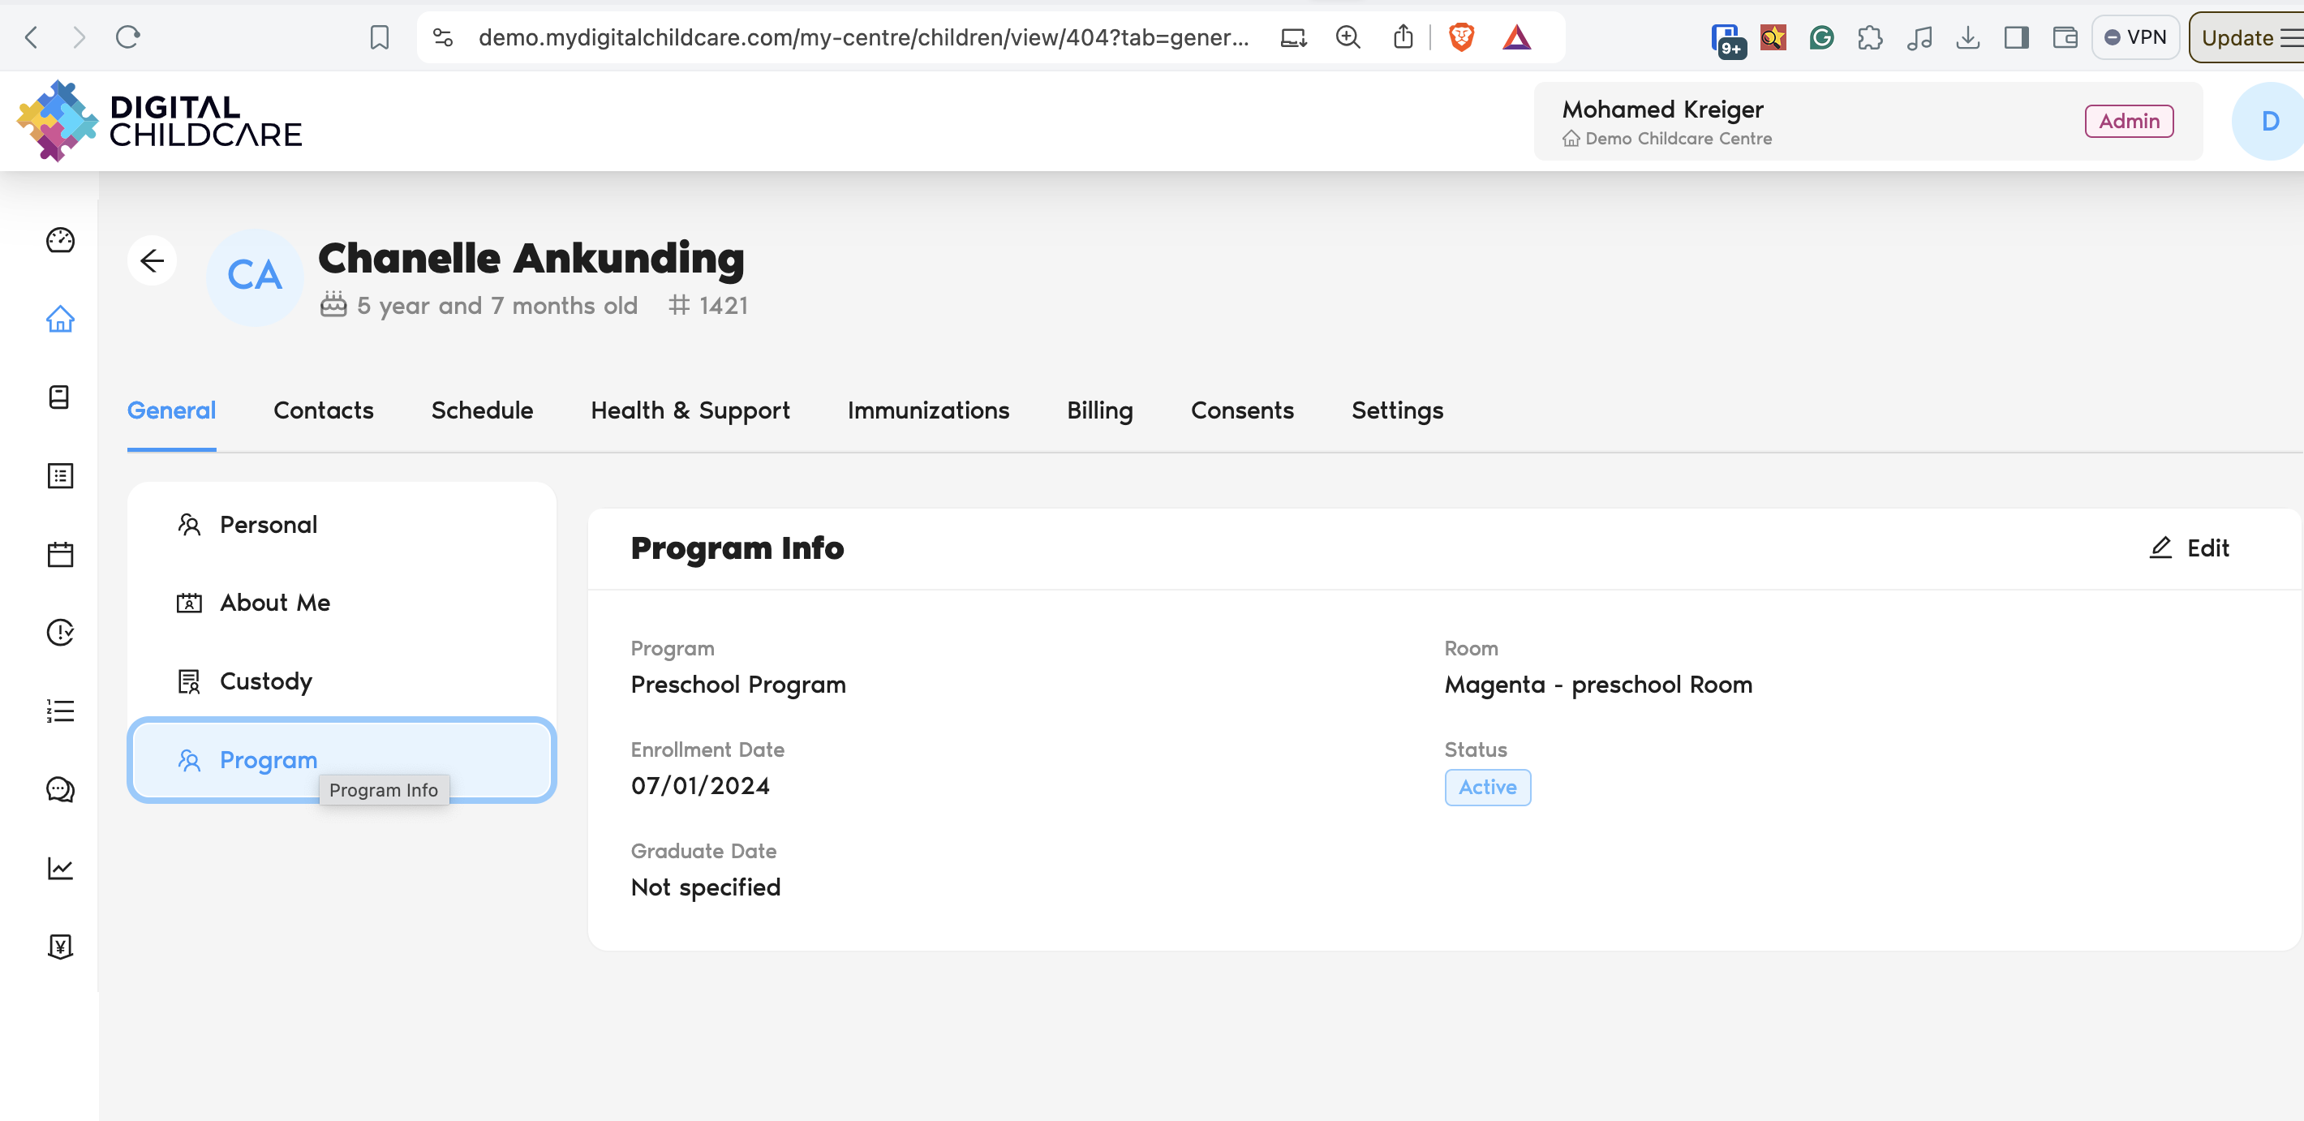Switch to the Immunizations tab

coord(927,410)
